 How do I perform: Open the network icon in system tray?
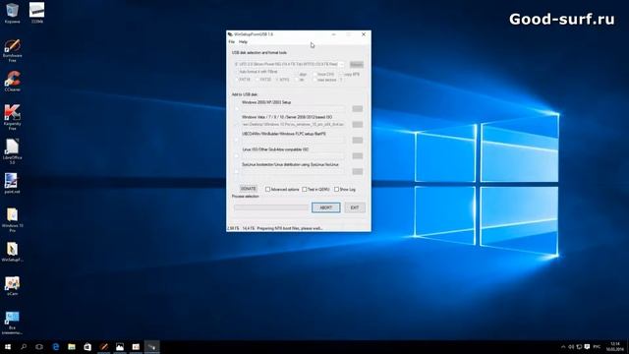point(579,347)
